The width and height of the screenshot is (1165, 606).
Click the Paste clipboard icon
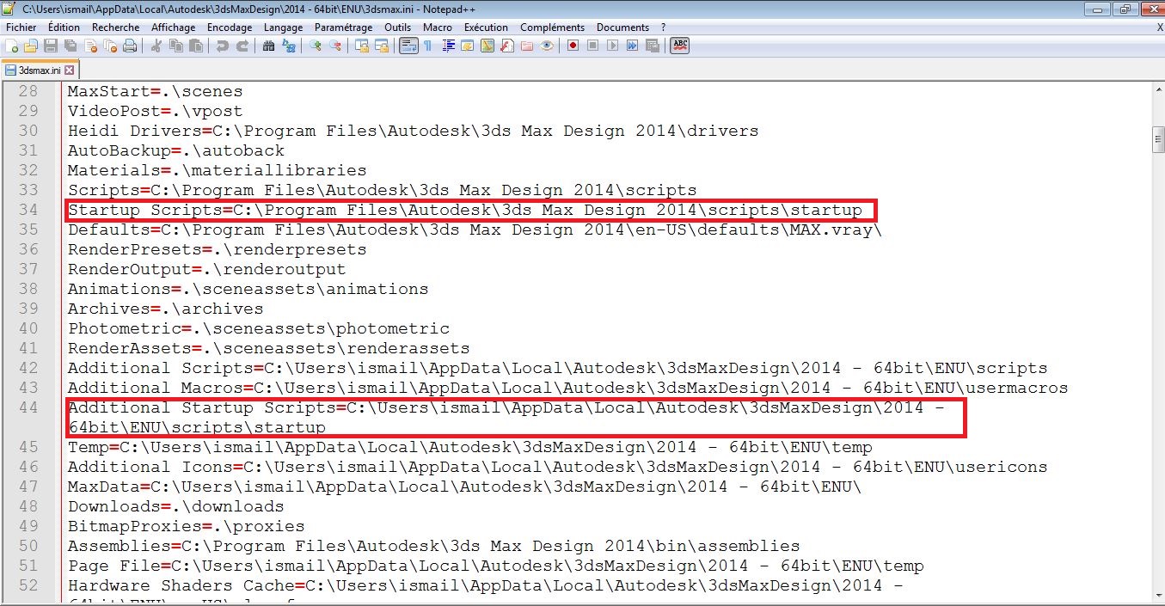(x=196, y=46)
